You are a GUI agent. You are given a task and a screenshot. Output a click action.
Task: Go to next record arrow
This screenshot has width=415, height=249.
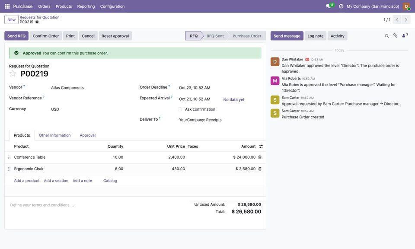(x=406, y=19)
